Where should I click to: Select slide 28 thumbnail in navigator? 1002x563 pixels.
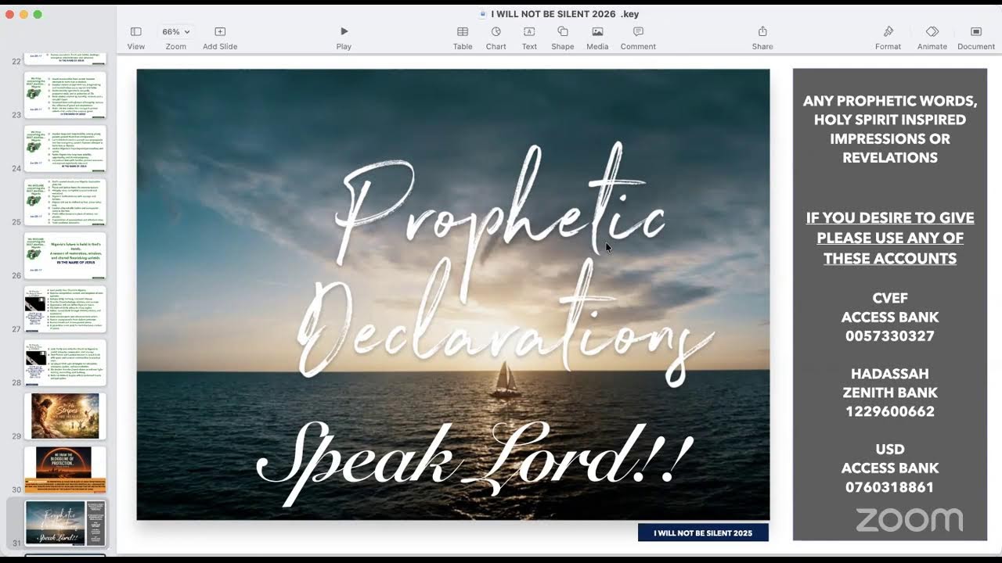coord(65,363)
